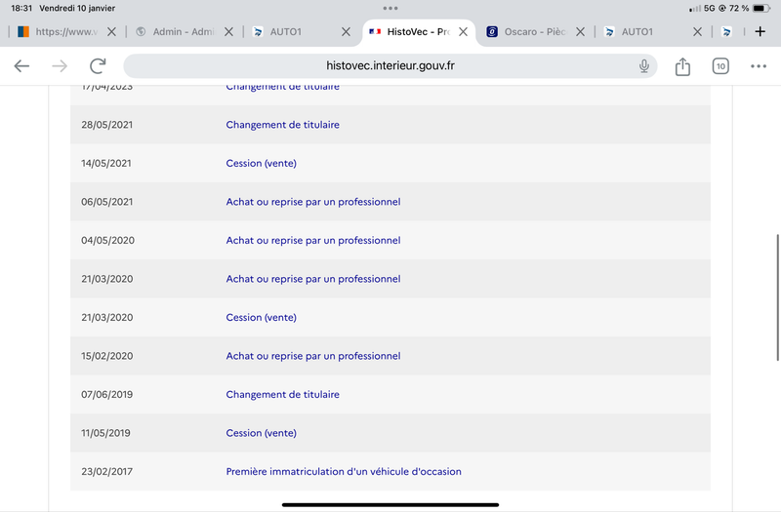Viewport: 781px width, 512px height.
Task: Go back to the previous page
Action: coord(21,65)
